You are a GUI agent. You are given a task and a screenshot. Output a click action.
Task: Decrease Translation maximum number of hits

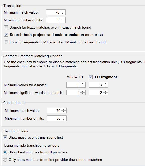[63, 21]
